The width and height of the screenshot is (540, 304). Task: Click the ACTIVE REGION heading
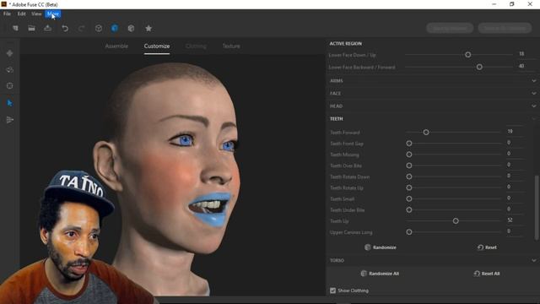pyautogui.click(x=345, y=43)
